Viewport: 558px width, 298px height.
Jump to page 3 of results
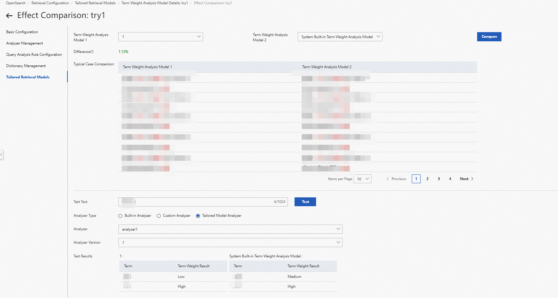[439, 179]
